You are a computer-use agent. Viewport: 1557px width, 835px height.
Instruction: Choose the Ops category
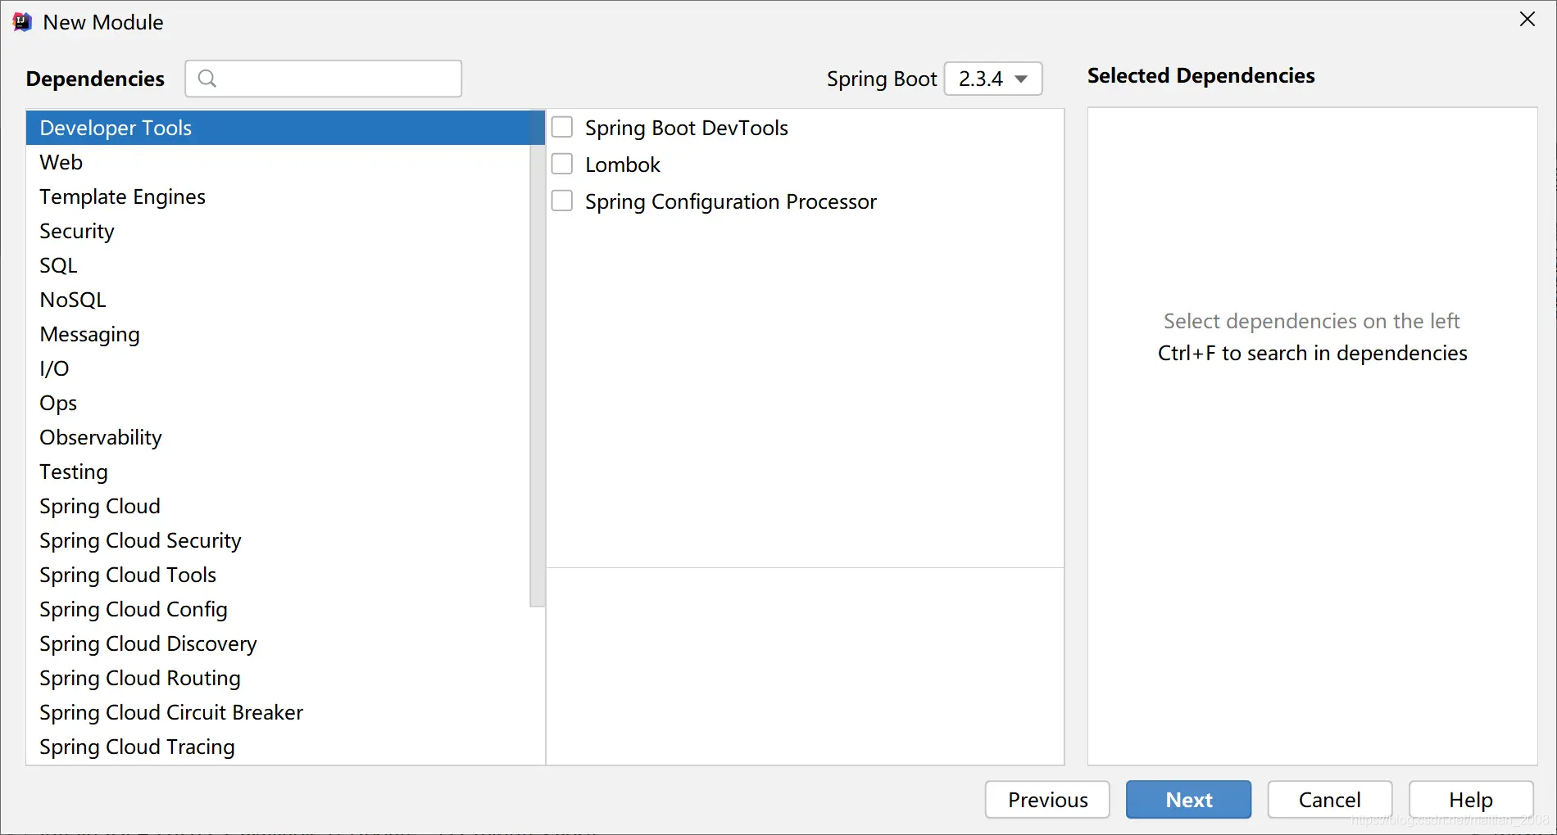[279, 403]
